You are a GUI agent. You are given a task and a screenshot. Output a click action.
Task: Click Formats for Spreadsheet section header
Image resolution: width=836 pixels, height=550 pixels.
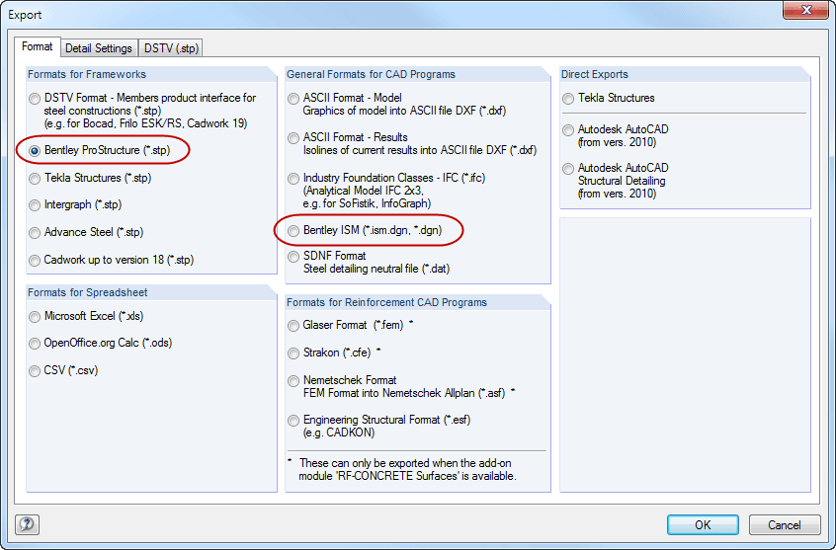tap(87, 292)
